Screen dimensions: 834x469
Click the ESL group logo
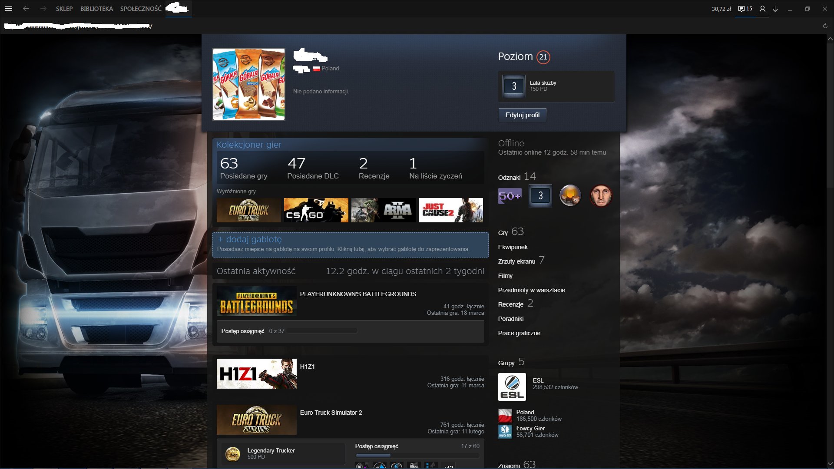512,387
